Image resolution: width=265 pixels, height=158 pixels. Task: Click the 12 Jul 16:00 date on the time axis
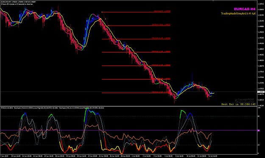click(x=213, y=156)
